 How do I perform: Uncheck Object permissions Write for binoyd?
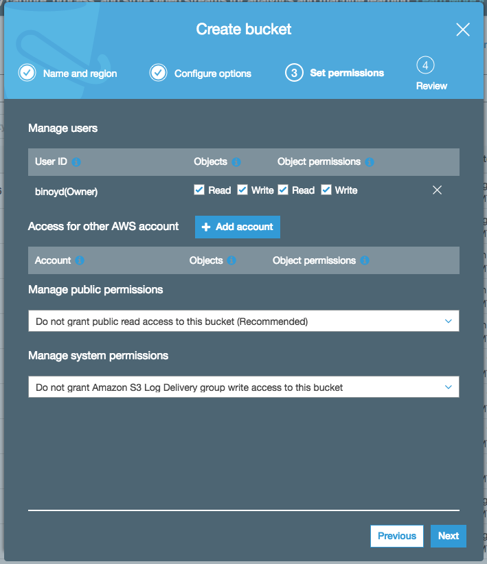pos(326,190)
